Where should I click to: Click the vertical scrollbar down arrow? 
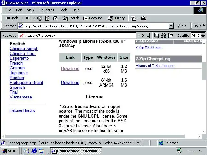(x=204, y=131)
